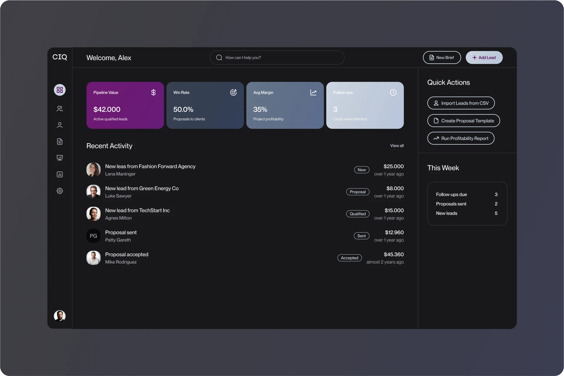The height and width of the screenshot is (376, 564).
Task: Open the Contacts person icon in sidebar
Action: 60,125
